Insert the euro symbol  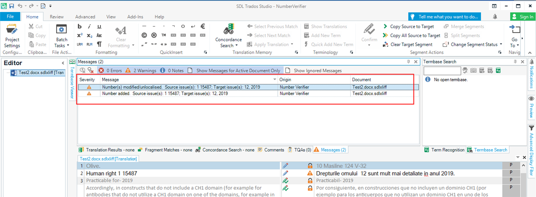tap(203, 26)
